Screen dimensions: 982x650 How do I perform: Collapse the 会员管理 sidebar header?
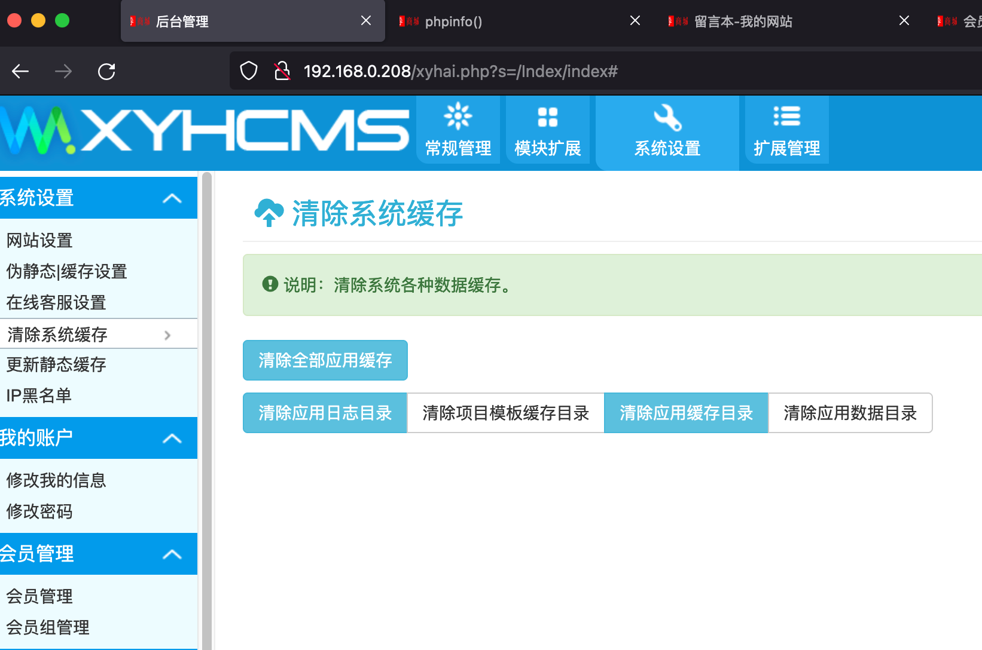pyautogui.click(x=172, y=554)
